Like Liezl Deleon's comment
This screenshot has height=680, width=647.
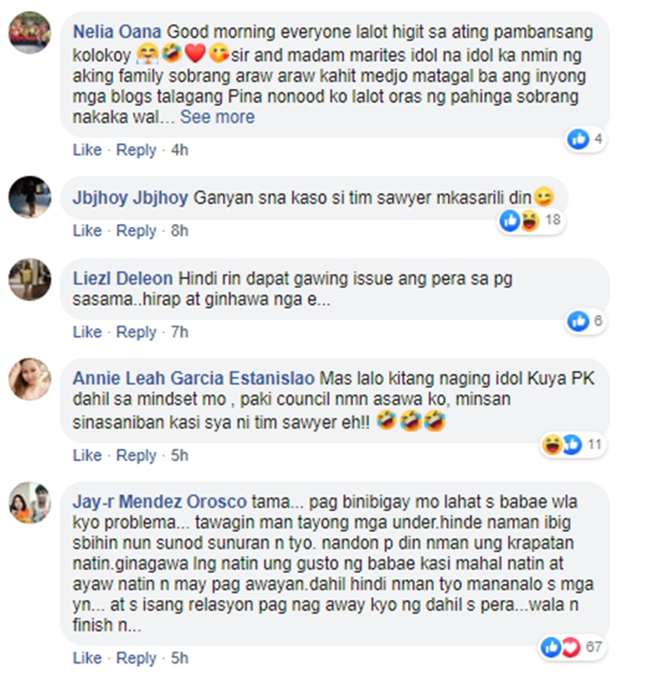[x=87, y=332]
